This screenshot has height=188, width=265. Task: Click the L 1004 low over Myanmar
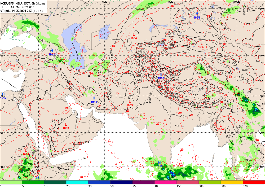pyautogui.click(x=220, y=127)
